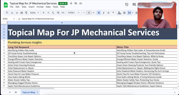Open the Edit menu

tap(17, 7)
